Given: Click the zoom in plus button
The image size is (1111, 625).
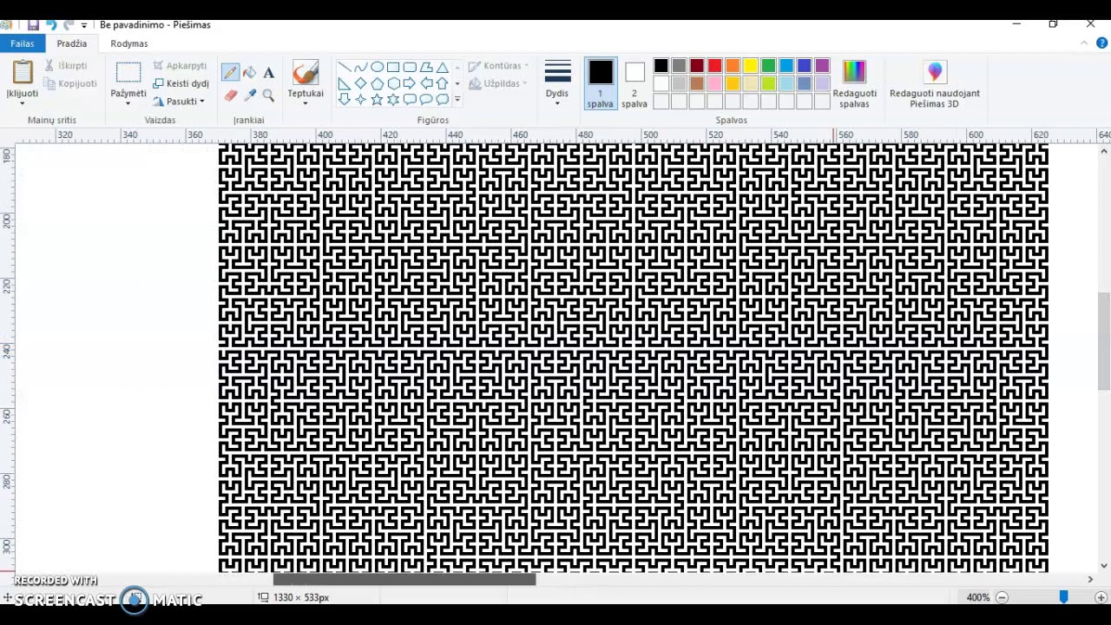Looking at the screenshot, I should pos(1101,597).
